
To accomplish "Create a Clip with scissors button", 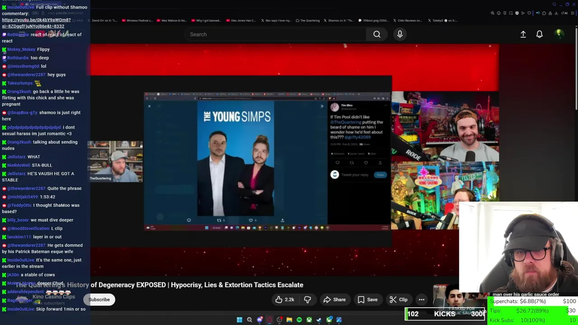I will (x=399, y=299).
